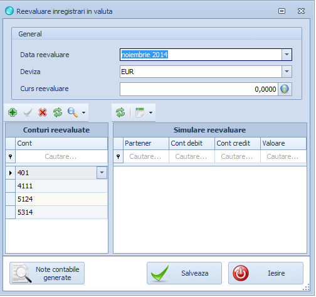Viewport: 316px width, 297px height.
Task: Open the Data reevaluare dropdown
Action: [x=287, y=55]
